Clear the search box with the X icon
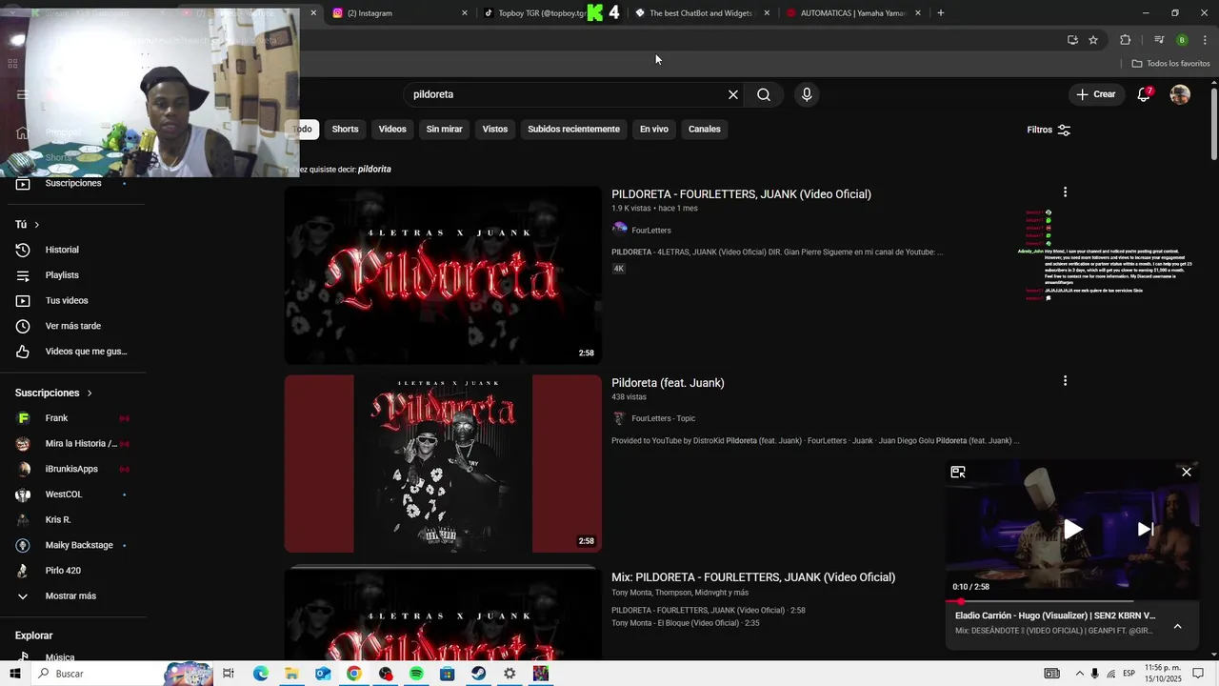The image size is (1219, 686). tap(733, 94)
